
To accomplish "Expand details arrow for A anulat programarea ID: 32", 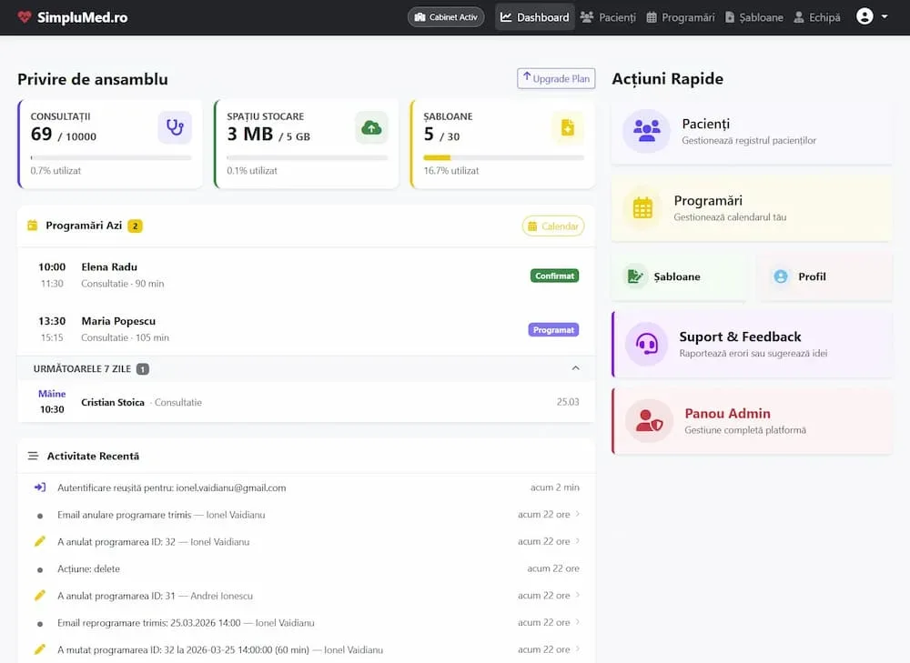I will coord(578,540).
